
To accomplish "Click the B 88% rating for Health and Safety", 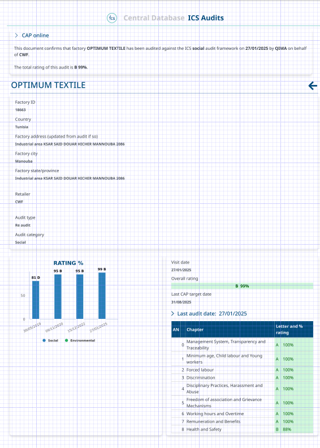I will [x=294, y=429].
